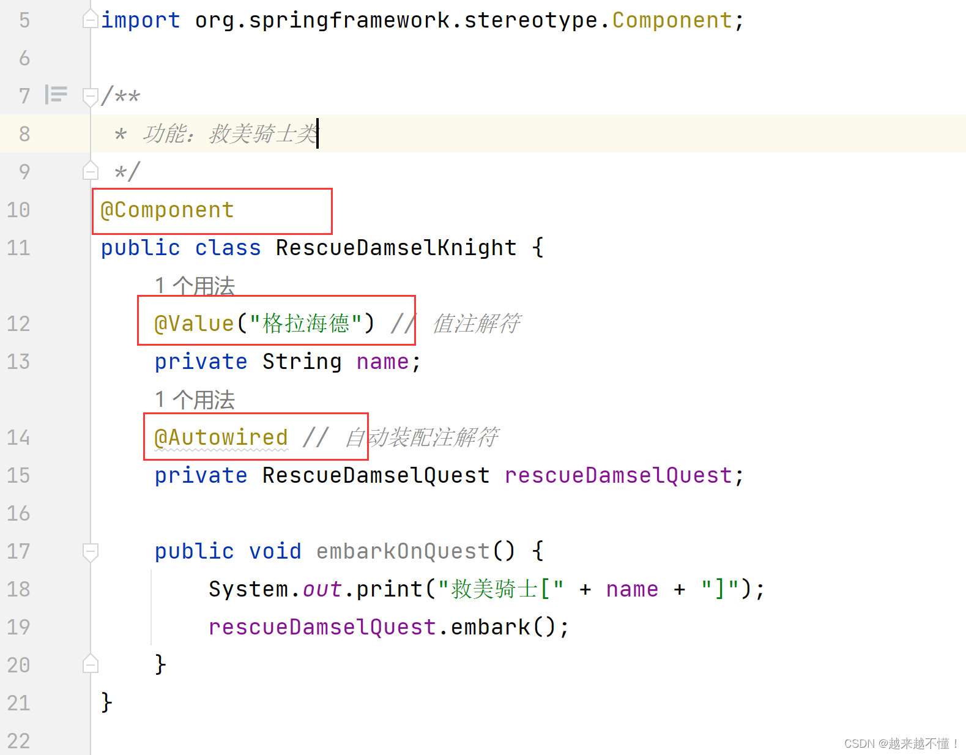
Task: Click the class name RescueDamselKnight
Action: click(396, 248)
